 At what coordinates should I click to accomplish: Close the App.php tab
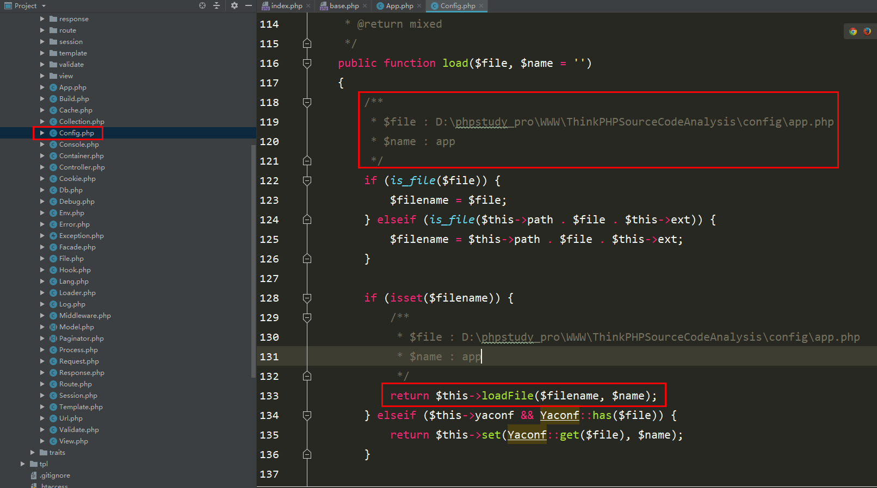pyautogui.click(x=419, y=6)
